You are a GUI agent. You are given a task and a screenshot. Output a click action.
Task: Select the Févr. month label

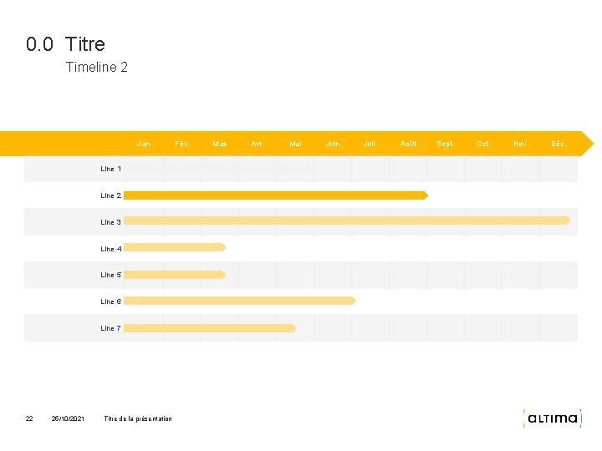[182, 144]
